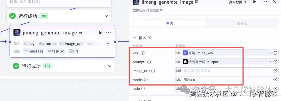Click the start node icon in key value
The image size is (281, 101).
(x=185, y=53)
